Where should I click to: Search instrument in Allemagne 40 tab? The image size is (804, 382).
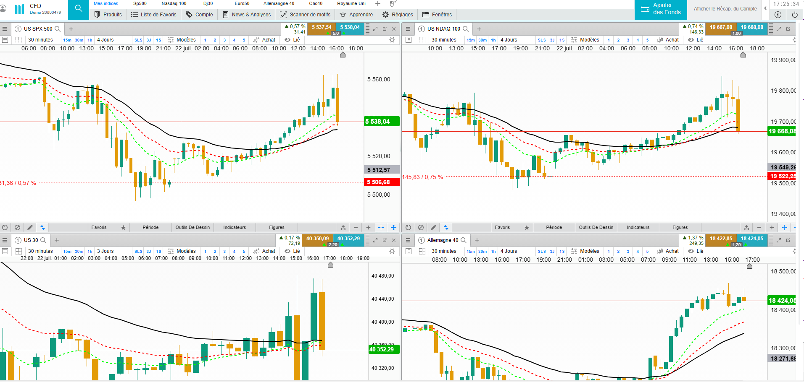[464, 240]
